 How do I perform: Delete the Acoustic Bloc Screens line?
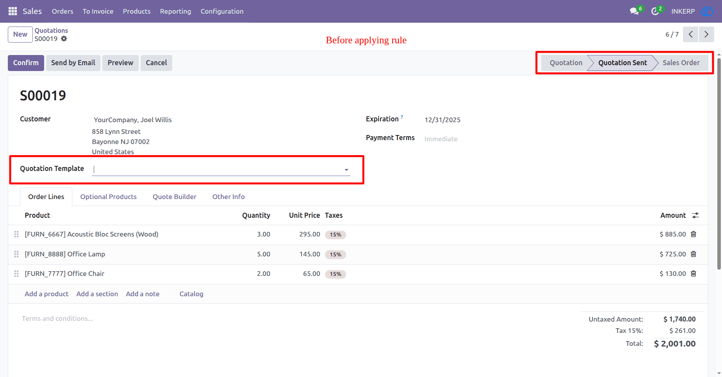pyautogui.click(x=693, y=234)
